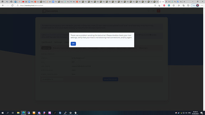205x115 pixels.
Task: Go back using the browser back arrow
Action: tap(3, 5)
